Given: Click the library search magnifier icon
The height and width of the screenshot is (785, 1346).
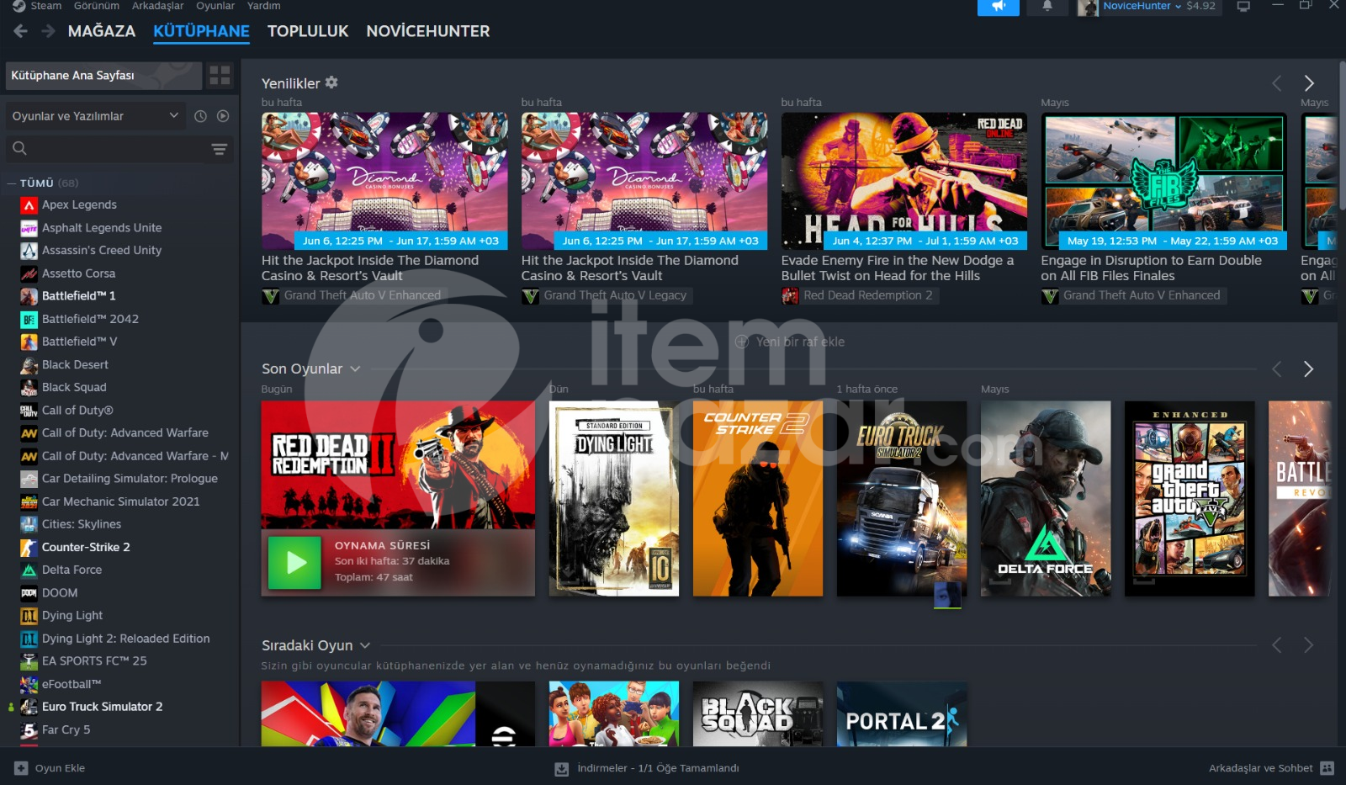Looking at the screenshot, I should tap(20, 149).
